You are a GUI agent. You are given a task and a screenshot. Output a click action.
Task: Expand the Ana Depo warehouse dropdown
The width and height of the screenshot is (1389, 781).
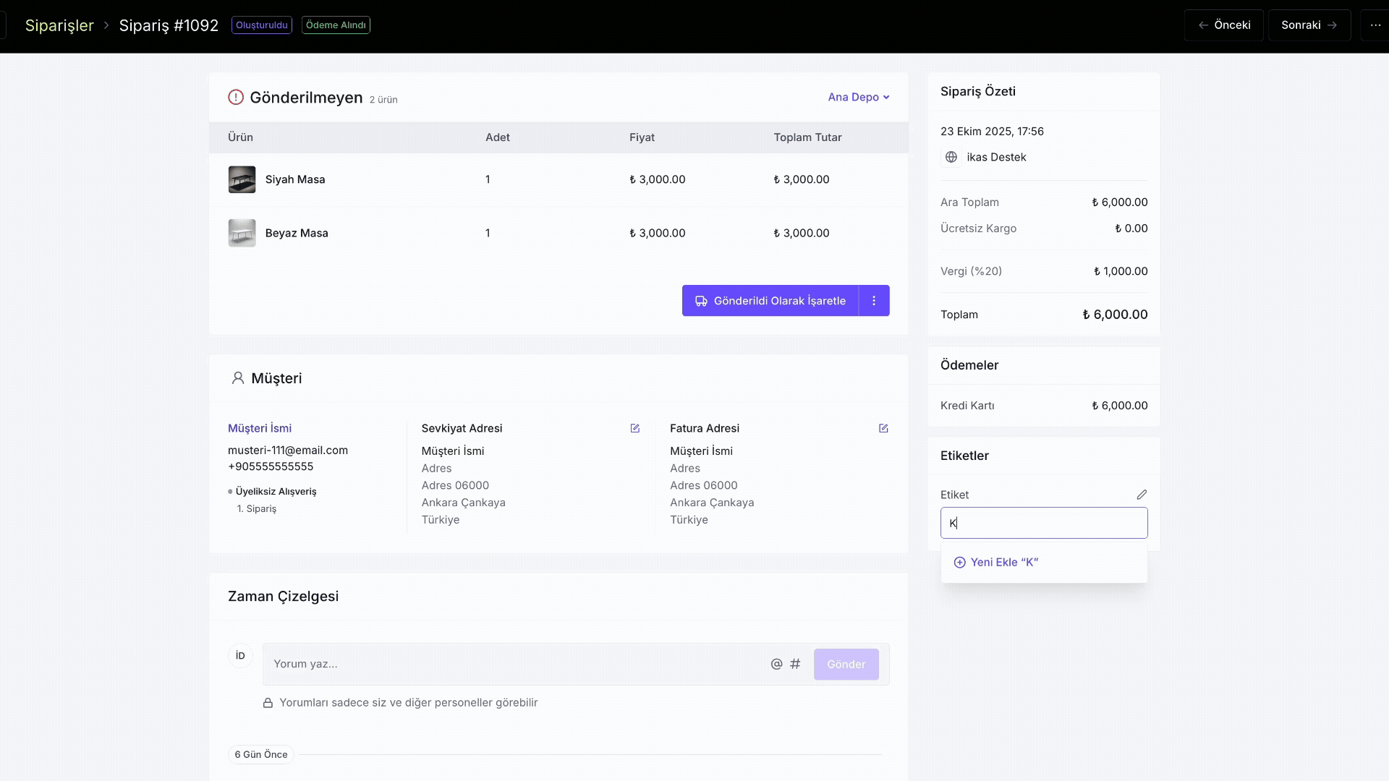pyautogui.click(x=859, y=97)
